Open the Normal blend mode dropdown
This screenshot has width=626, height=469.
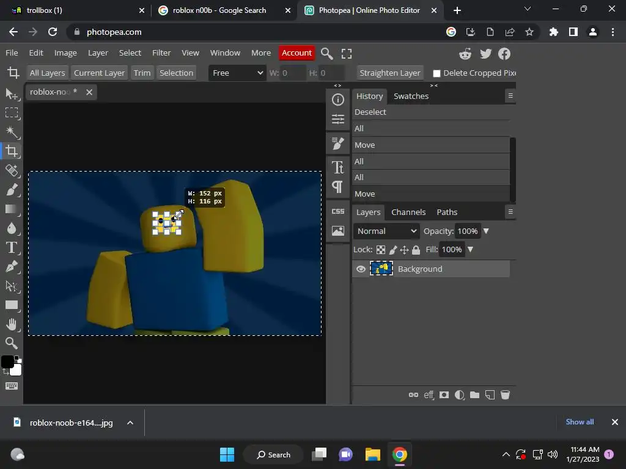point(386,231)
